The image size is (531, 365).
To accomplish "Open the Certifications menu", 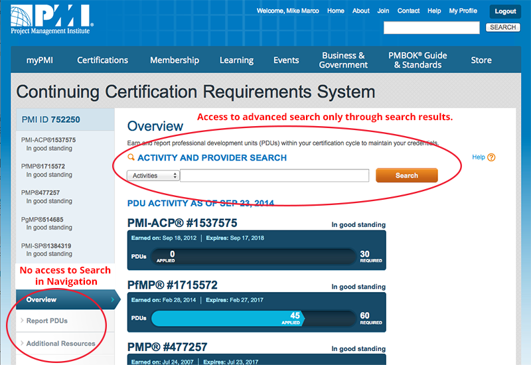I will coord(103,60).
